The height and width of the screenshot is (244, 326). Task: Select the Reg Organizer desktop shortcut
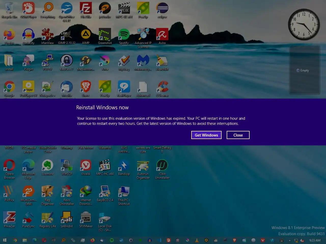click(x=48, y=195)
